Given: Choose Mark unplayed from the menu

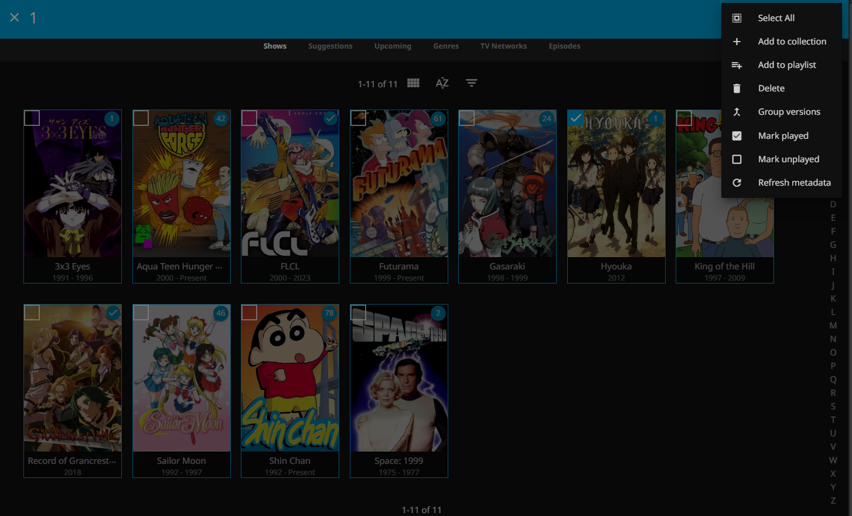Looking at the screenshot, I should coord(788,159).
